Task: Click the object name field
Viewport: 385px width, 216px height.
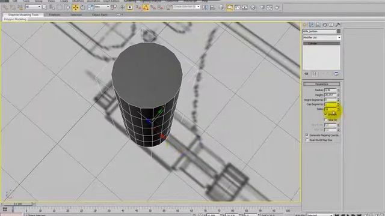Action: pos(319,31)
